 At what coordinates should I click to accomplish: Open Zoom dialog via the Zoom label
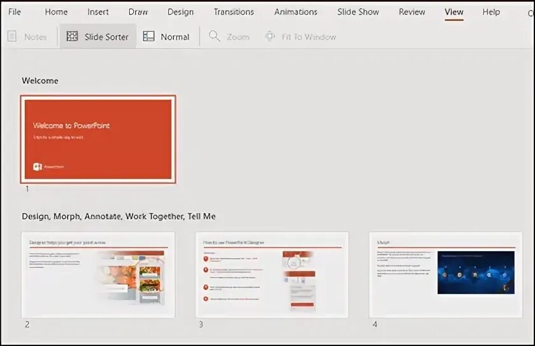(x=238, y=37)
